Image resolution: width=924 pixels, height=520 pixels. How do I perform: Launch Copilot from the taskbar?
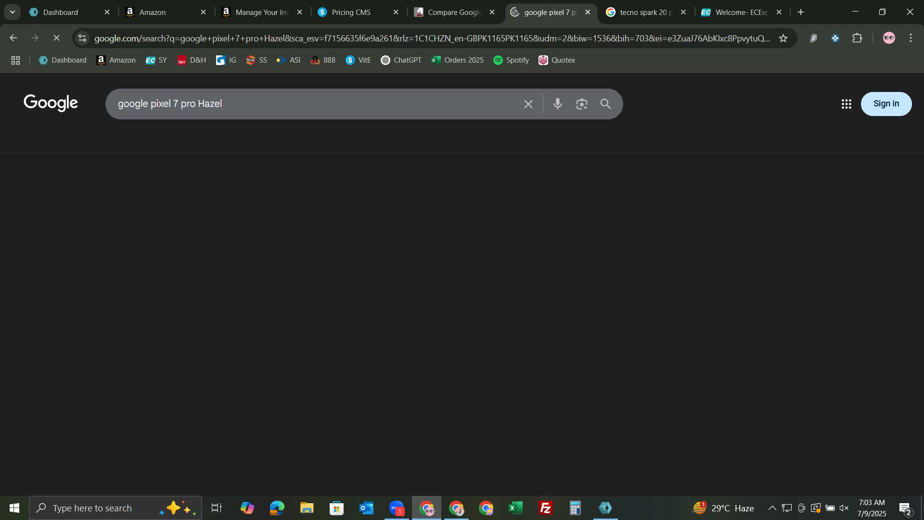[247, 508]
